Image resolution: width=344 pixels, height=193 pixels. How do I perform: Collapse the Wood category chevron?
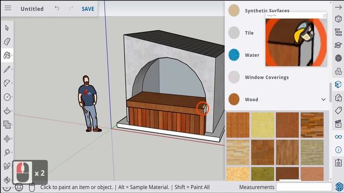tap(323, 100)
